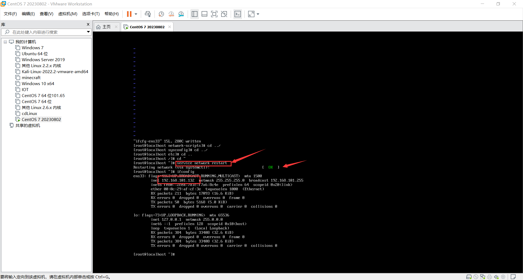Image resolution: width=523 pixels, height=280 pixels.
Task: Click the USB camera device status icon
Action: point(503,277)
